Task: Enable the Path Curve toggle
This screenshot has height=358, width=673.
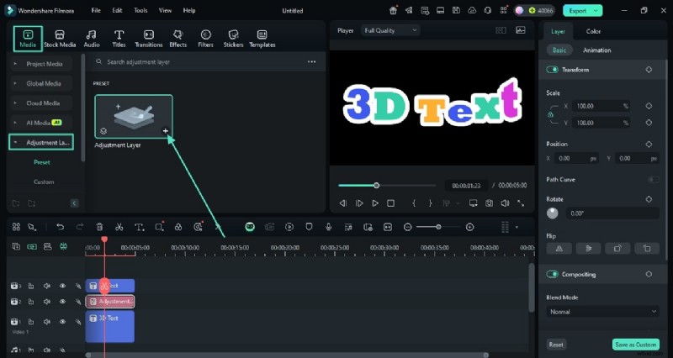Action: tap(652, 179)
